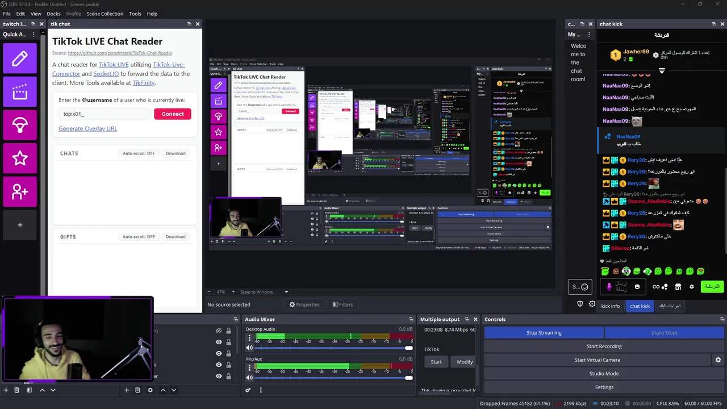Switch to chat kick tab

pyautogui.click(x=640, y=306)
